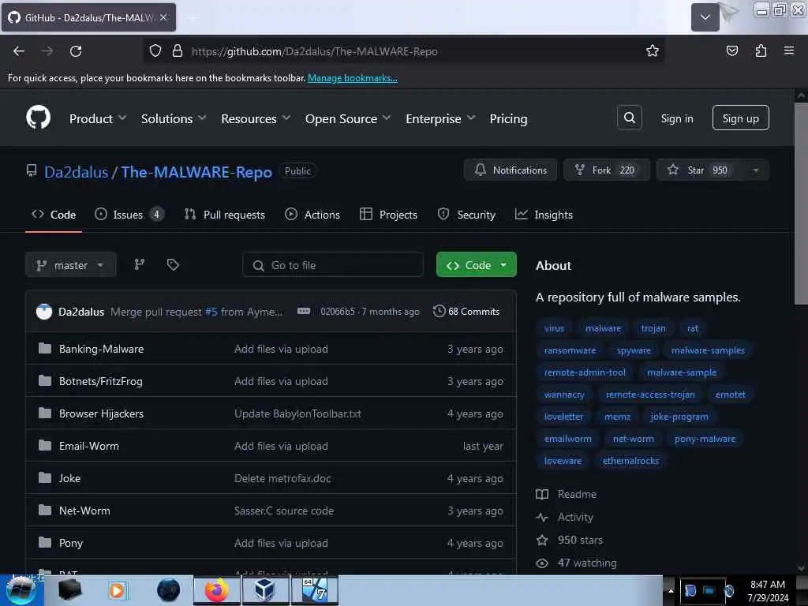Star the repository with Star button
Image resolution: width=808 pixels, height=606 pixels.
click(700, 170)
